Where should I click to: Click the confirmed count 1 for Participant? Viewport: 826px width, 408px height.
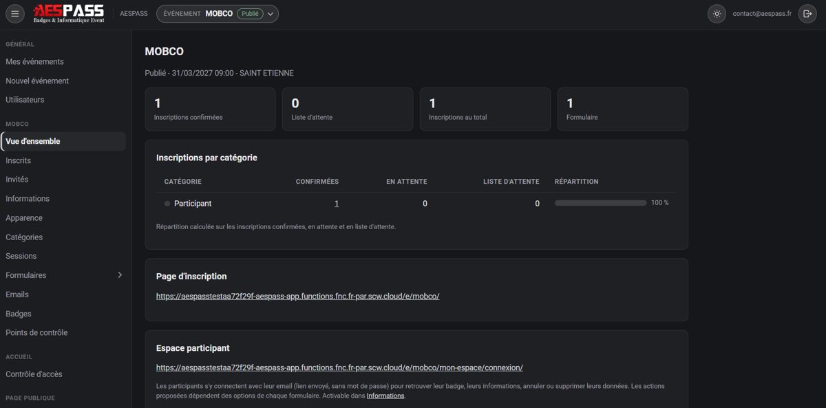337,204
